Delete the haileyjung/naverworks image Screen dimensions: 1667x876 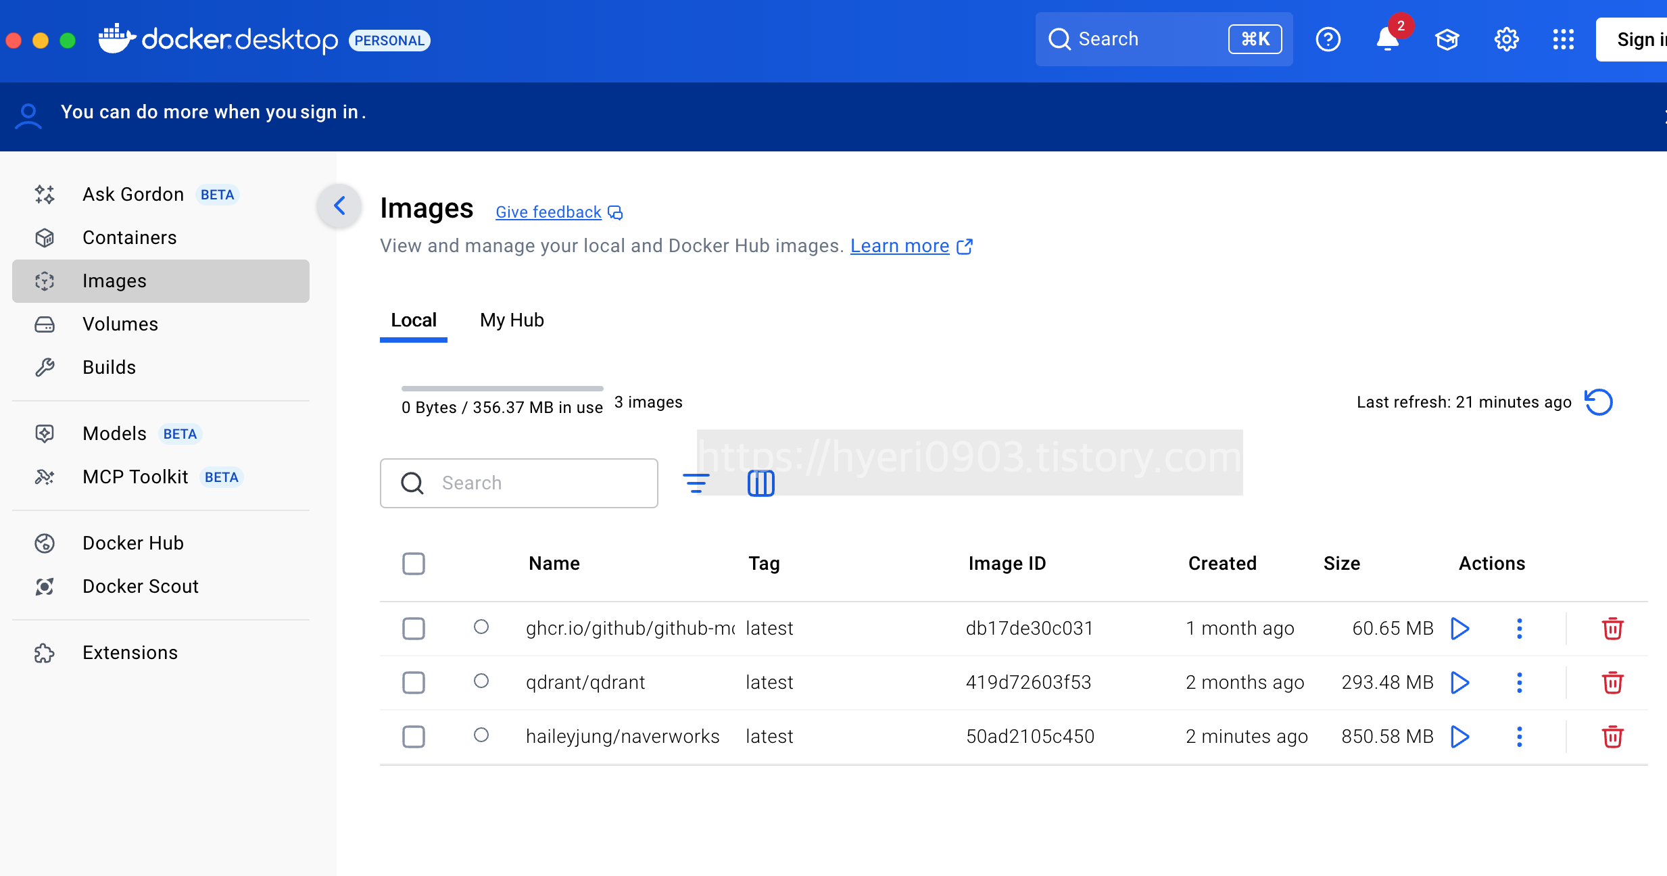[1612, 737]
